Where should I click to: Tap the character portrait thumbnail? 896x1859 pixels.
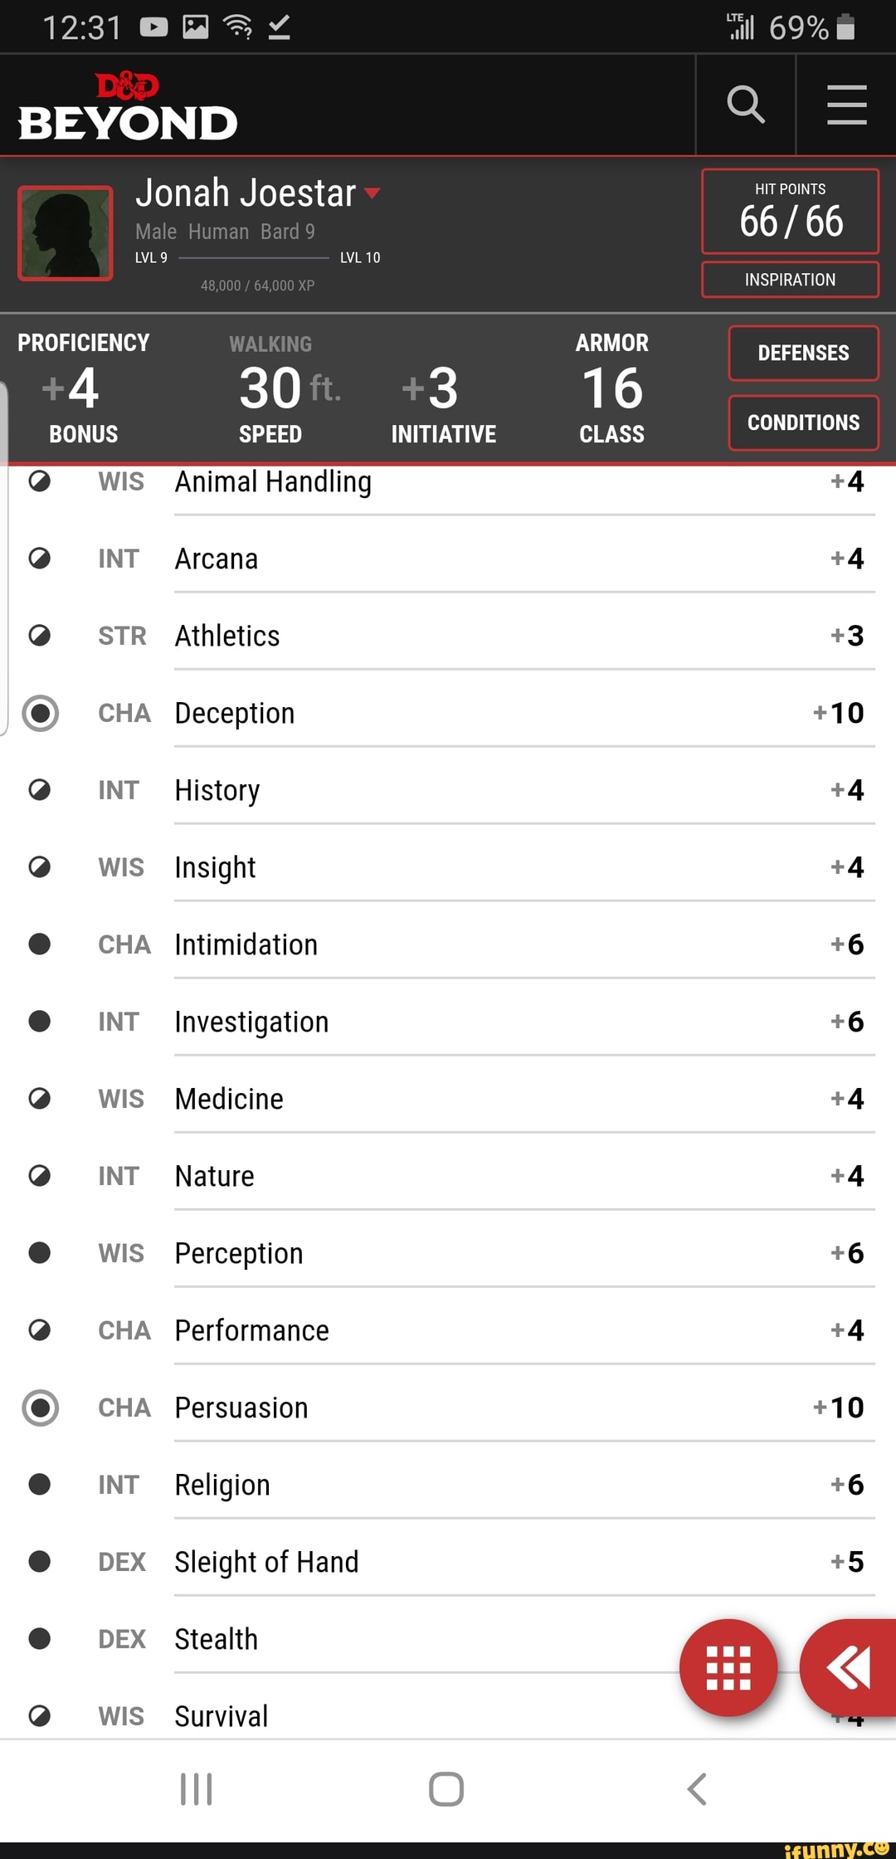click(x=66, y=233)
